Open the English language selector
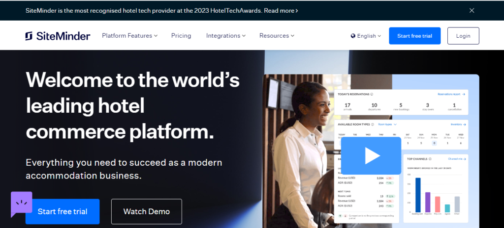Image resolution: width=504 pixels, height=228 pixels. pos(366,36)
